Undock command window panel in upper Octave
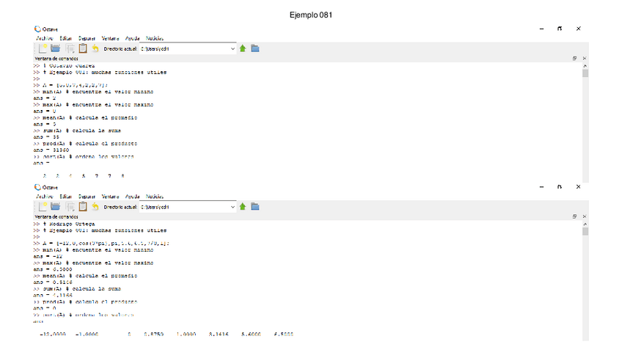Viewport: 622px width, 350px height. point(574,59)
